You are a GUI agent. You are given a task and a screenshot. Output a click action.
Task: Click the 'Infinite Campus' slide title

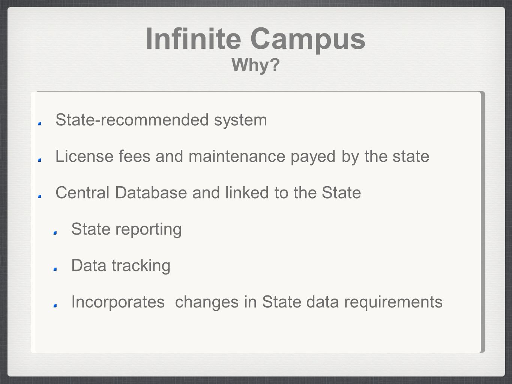pyautogui.click(x=255, y=39)
